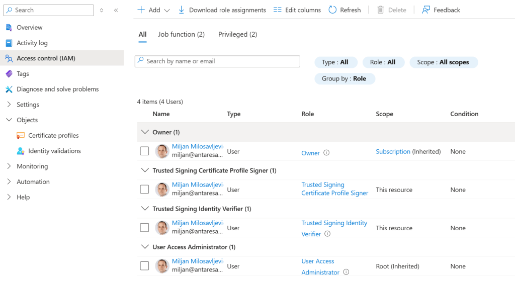This screenshot has height=282, width=515.
Task: Click the Search by name or email field
Action: tap(217, 61)
